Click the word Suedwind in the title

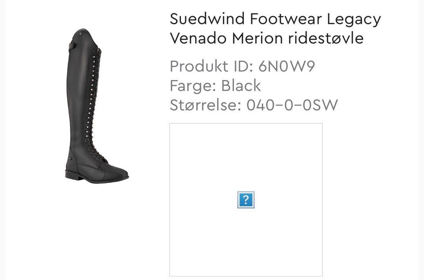(x=208, y=19)
